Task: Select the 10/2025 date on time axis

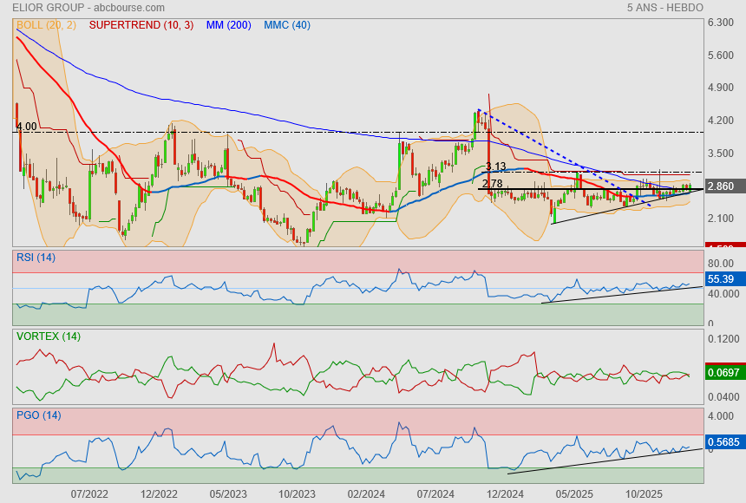Action: click(644, 493)
